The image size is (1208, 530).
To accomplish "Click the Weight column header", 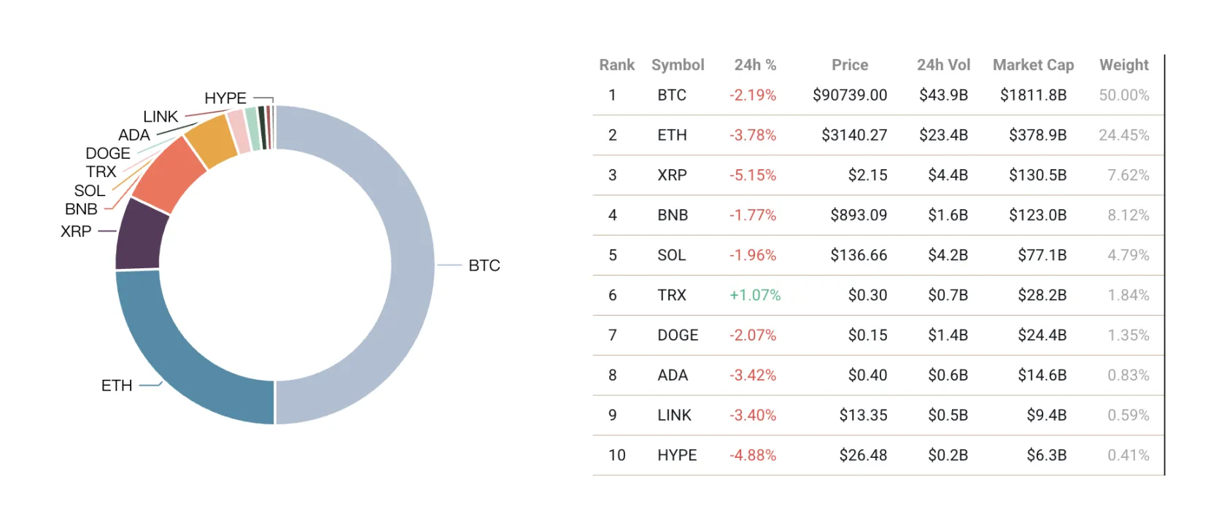I will tap(1123, 65).
